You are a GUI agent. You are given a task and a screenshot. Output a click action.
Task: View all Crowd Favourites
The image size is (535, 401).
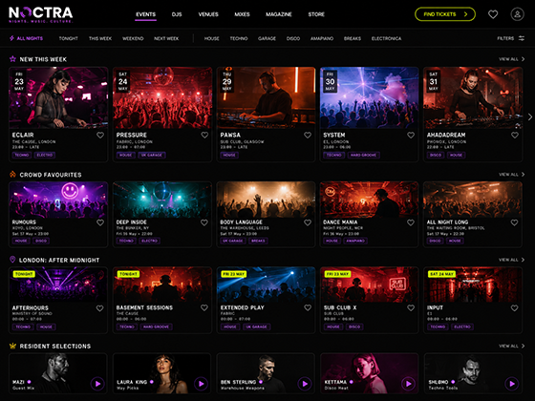click(511, 174)
